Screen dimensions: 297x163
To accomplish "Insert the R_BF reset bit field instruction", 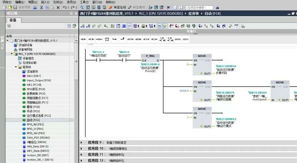I will 170,39.
